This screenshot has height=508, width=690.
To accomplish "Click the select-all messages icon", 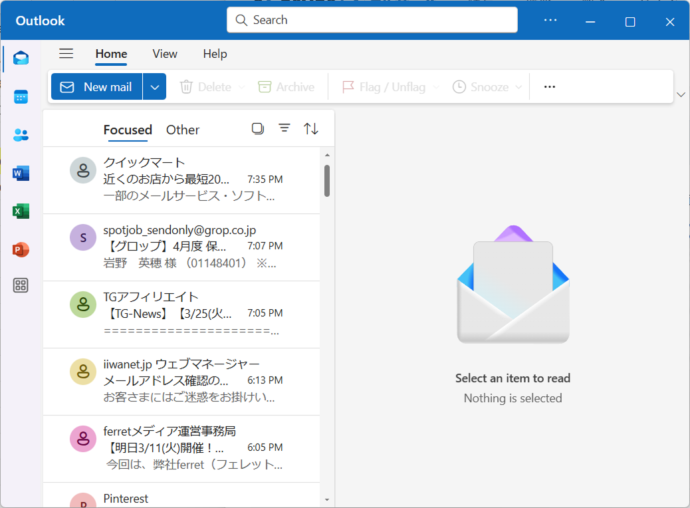I will [x=258, y=128].
